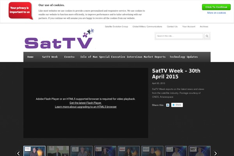234x156 pixels.
Task: Click the previous carousel arrow
Action: point(18,153)
